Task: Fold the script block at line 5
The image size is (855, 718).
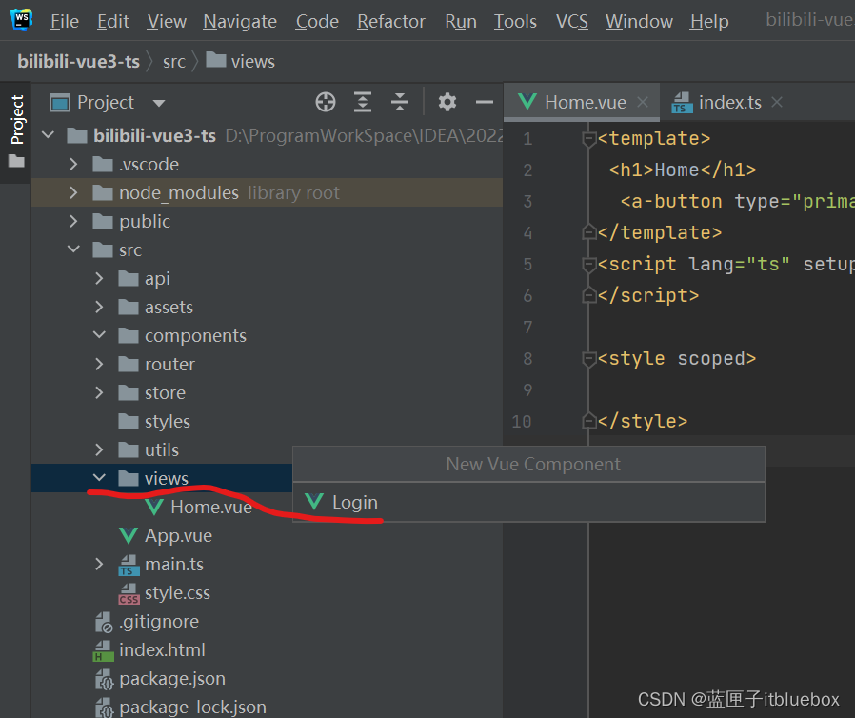Action: (588, 265)
